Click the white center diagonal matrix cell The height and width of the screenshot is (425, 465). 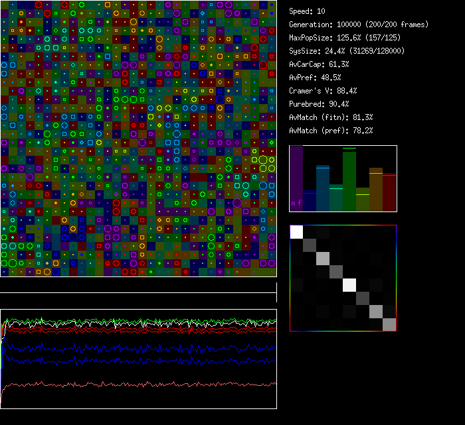[349, 284]
